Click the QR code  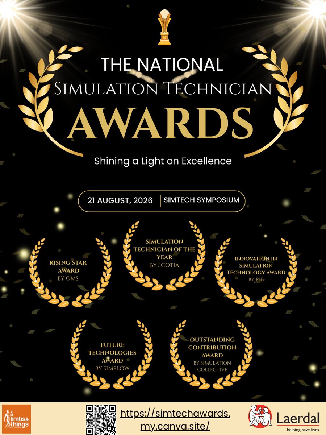tap(100, 419)
